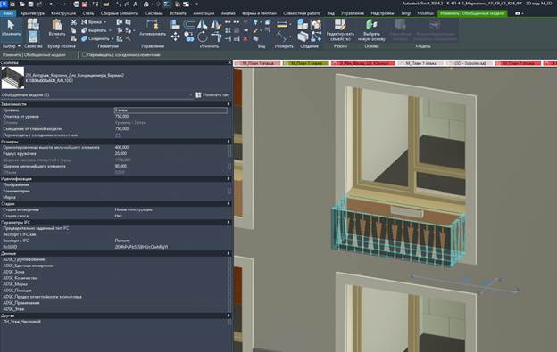Select the Trim/Extend to corner tool
Viewport: 557px width, 352px height.
pos(215,37)
